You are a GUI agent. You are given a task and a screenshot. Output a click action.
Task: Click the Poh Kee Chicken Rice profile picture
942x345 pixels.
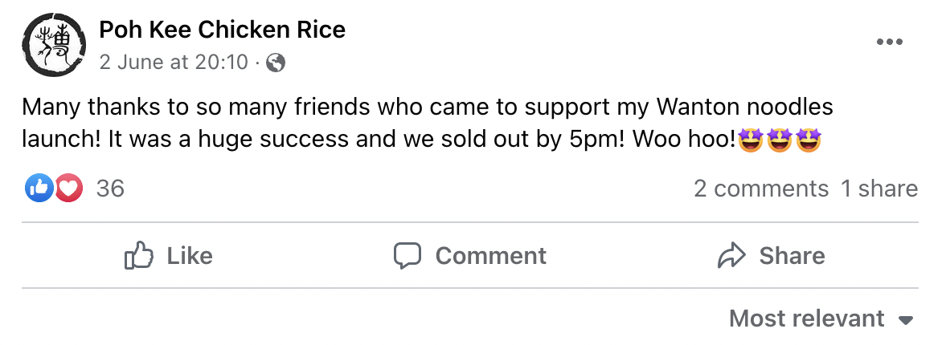(x=54, y=44)
